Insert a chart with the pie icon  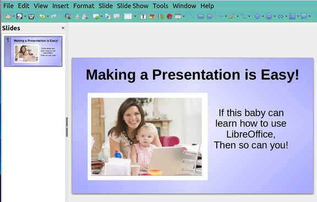[x=170, y=17]
